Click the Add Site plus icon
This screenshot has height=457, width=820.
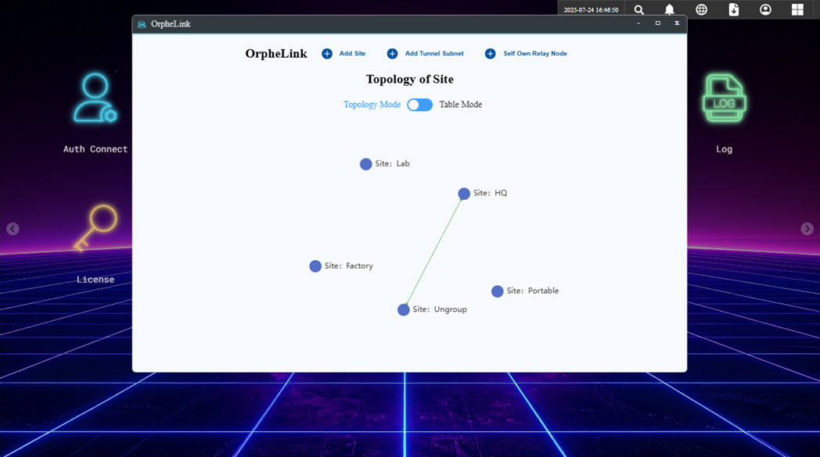(327, 54)
